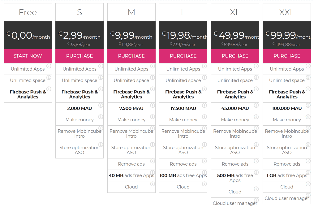Screen dimensions: 314x212
Task: Open Make money info in L plan
Action: [204, 117]
